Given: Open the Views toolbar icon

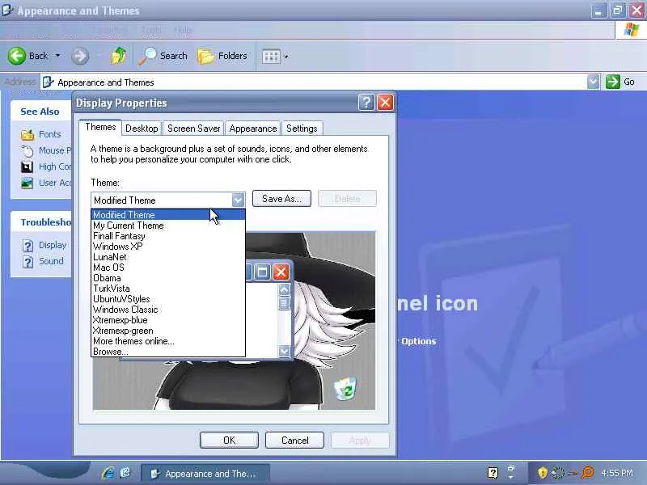Looking at the screenshot, I should pos(271,56).
